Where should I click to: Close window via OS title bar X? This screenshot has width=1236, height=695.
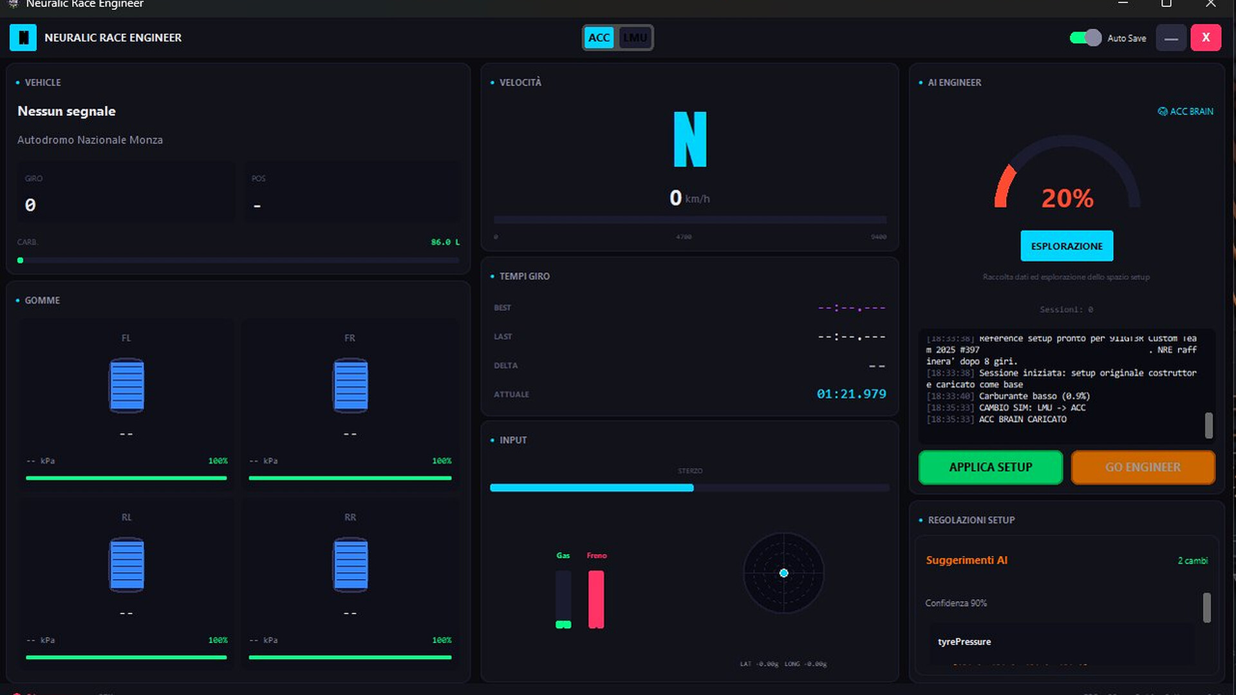tap(1210, 4)
